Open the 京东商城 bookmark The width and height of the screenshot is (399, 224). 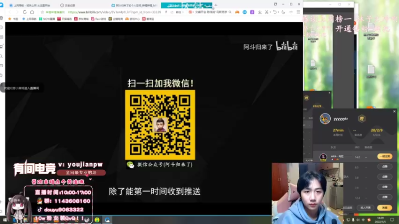point(81,19)
